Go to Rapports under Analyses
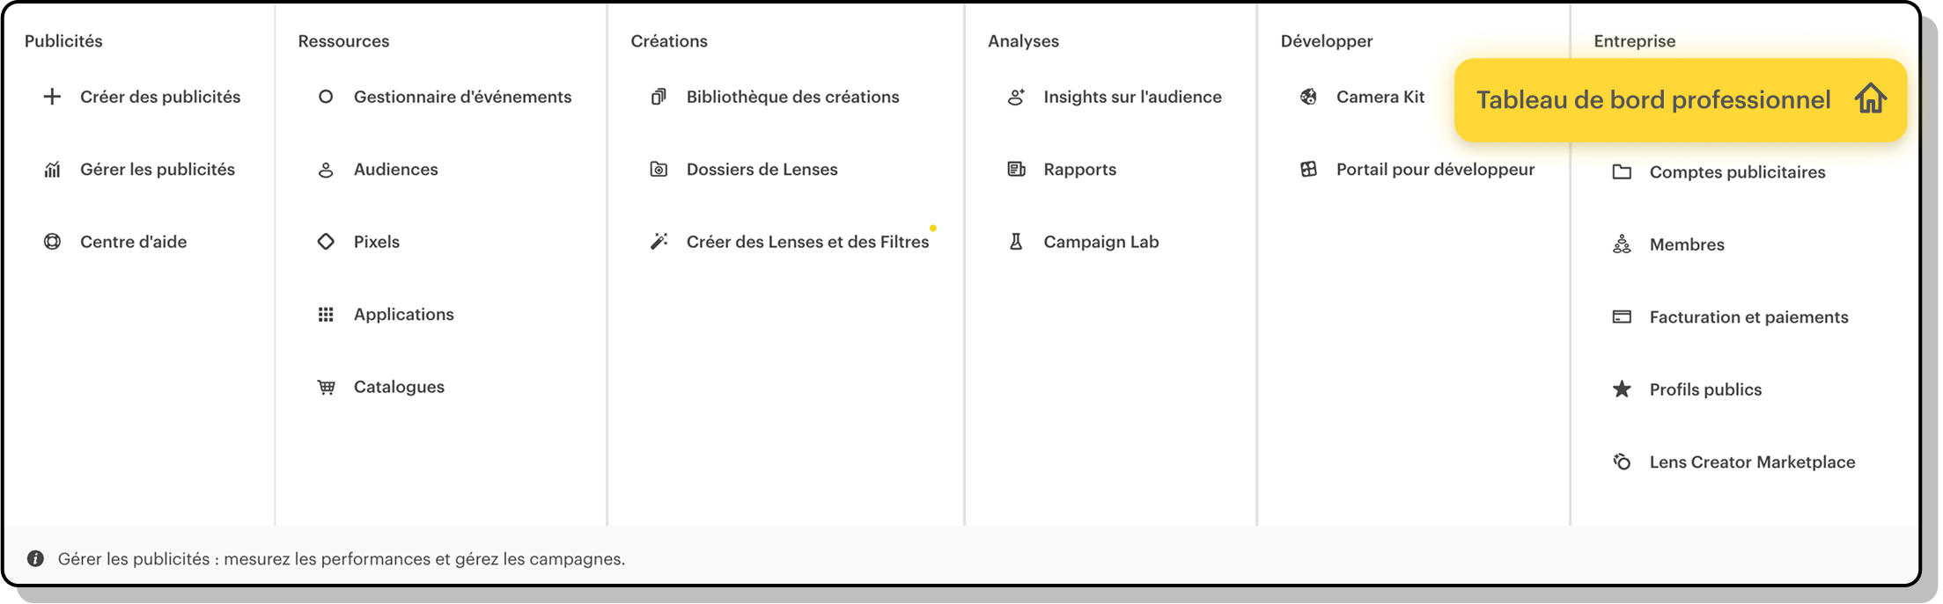Screen dimensions: 1943x604 1079,170
